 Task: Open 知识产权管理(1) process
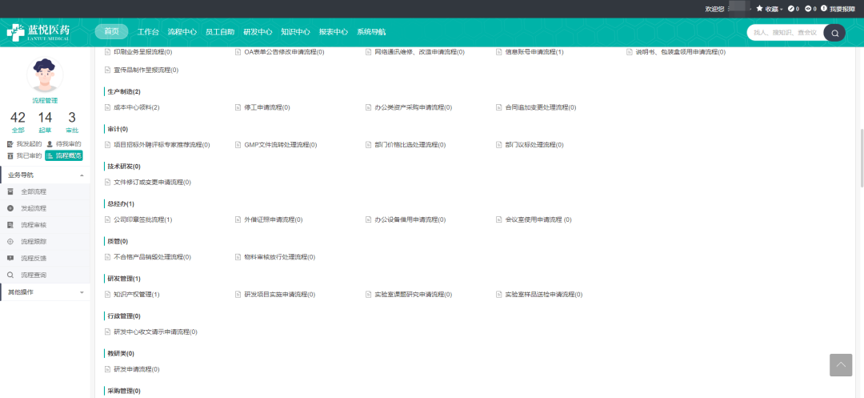pos(136,295)
